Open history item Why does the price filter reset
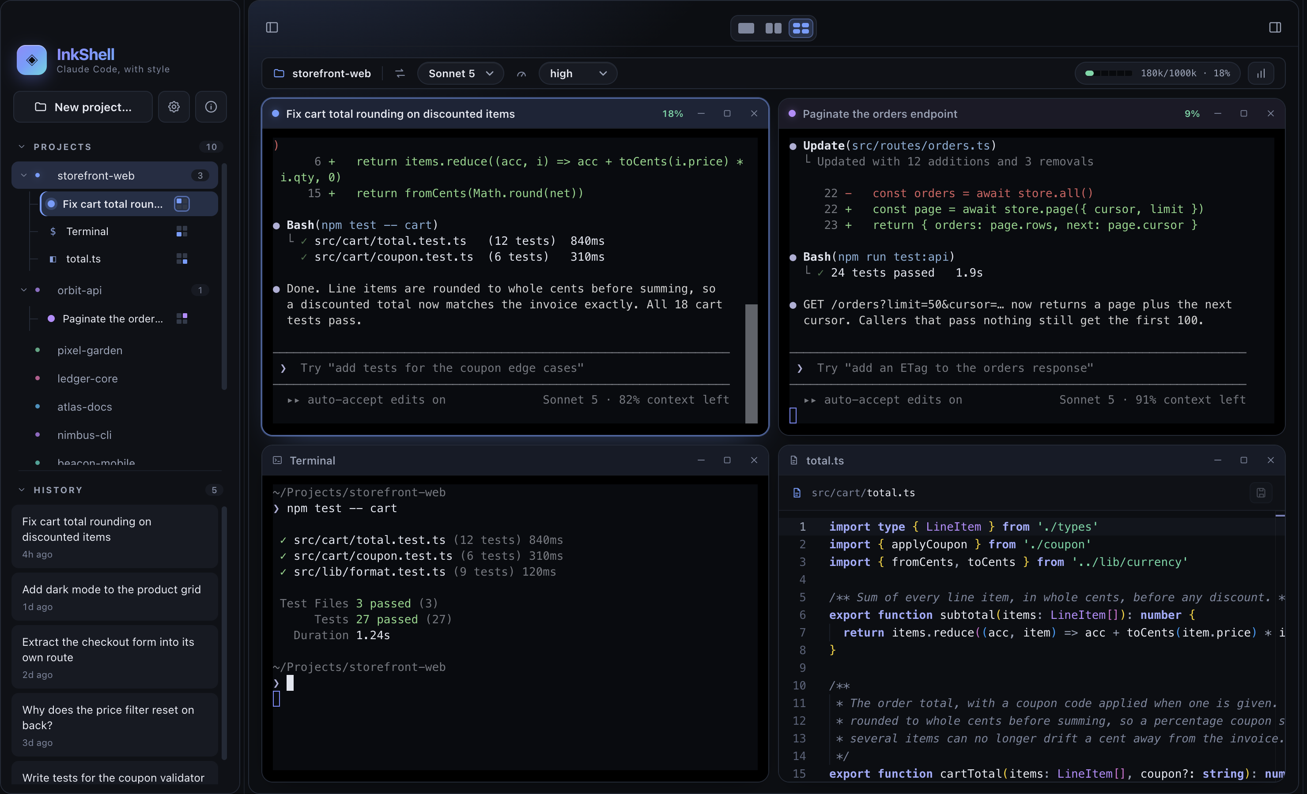The image size is (1307, 794). (114, 725)
